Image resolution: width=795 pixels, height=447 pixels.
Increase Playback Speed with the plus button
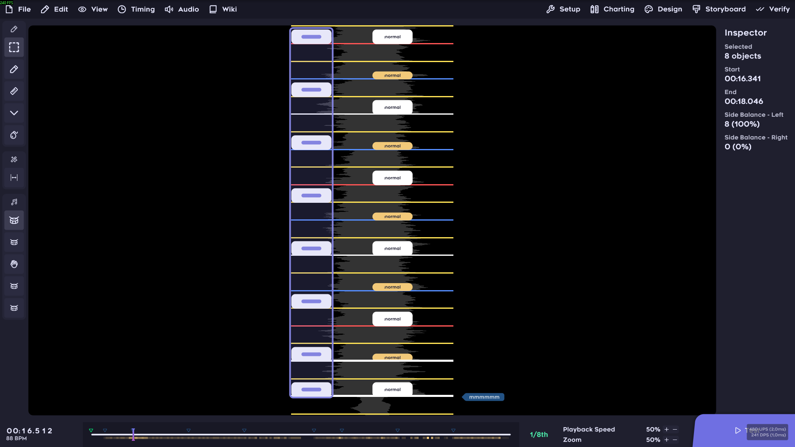[x=667, y=430]
